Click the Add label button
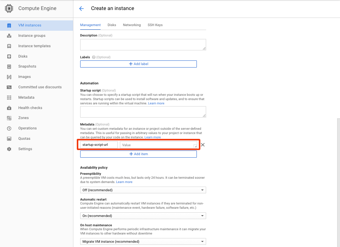 [138, 64]
